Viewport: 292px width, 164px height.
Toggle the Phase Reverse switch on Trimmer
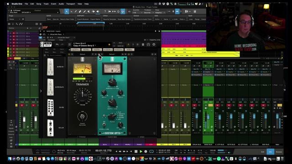(82, 117)
